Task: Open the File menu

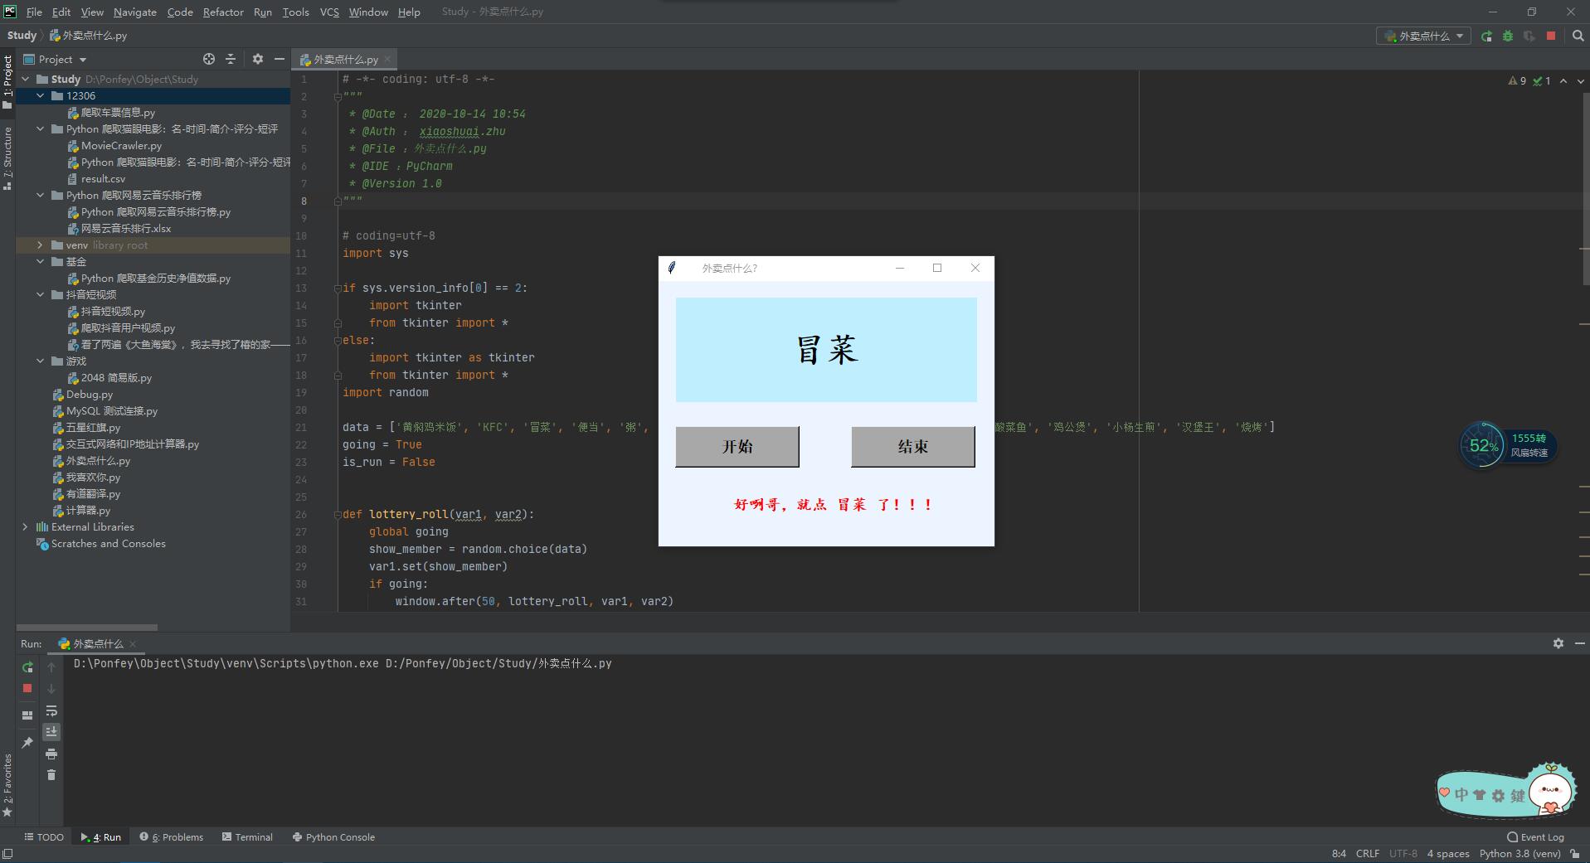Action: point(34,12)
